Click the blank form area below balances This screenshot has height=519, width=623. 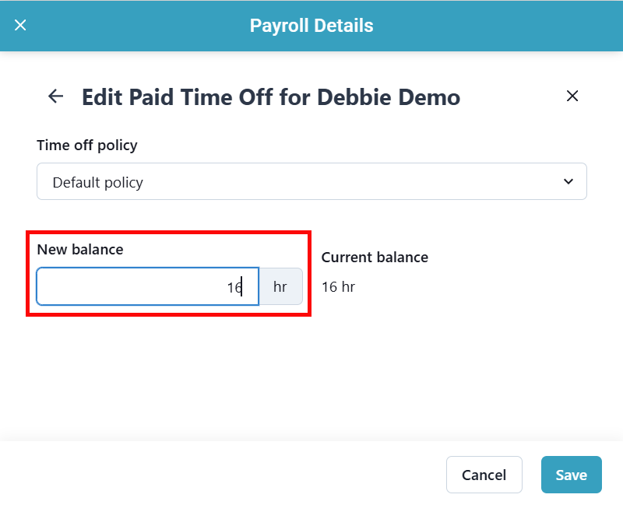click(x=311, y=373)
